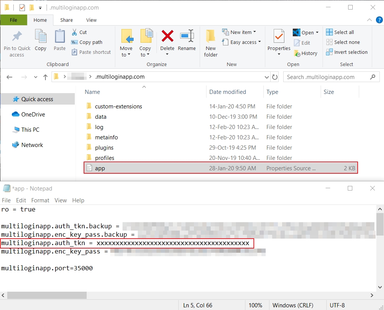Click Edit in the Open group
The image size is (384, 310).
(302, 43)
